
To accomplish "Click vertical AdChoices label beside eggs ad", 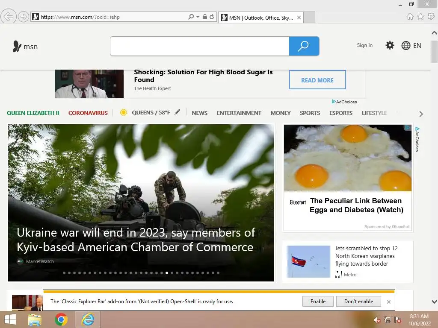I will (417, 139).
